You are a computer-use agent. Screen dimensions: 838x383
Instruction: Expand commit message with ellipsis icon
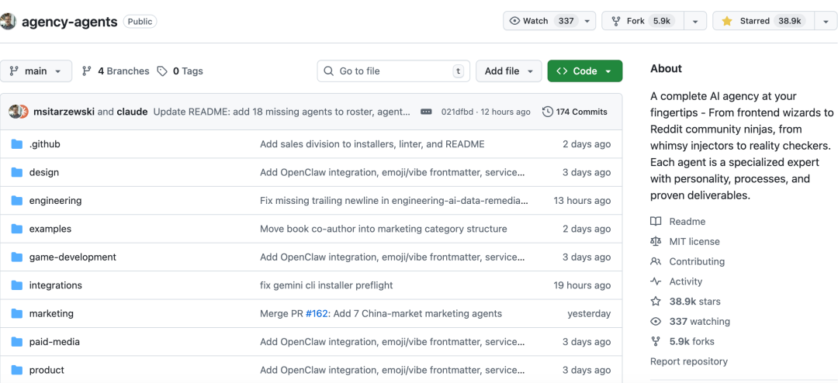pyautogui.click(x=426, y=112)
